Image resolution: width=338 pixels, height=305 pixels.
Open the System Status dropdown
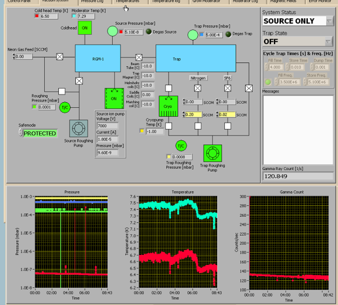329,21
